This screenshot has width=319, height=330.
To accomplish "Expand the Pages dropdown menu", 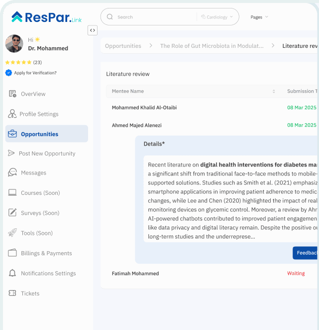I will tap(259, 17).
